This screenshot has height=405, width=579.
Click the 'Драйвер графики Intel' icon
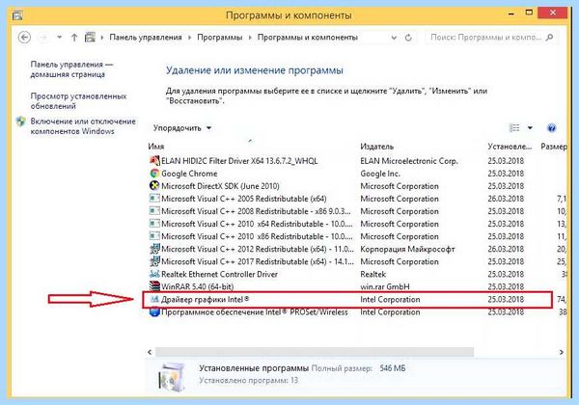(154, 299)
